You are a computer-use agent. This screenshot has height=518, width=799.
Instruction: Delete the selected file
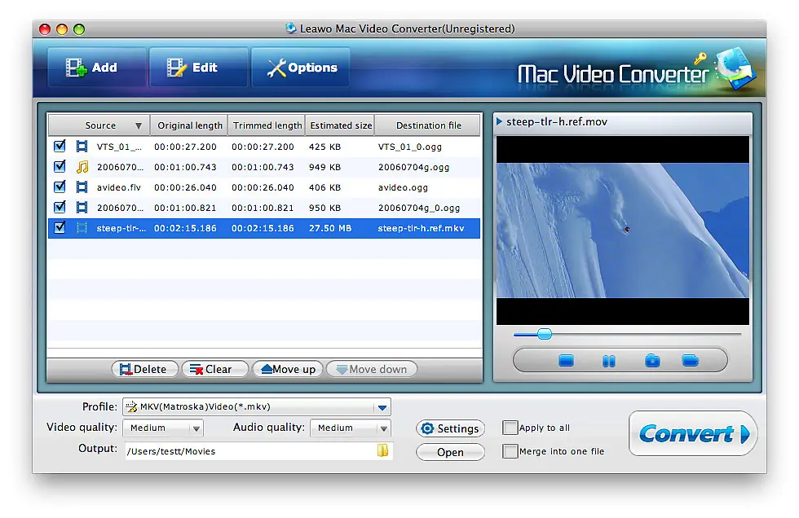coord(145,369)
